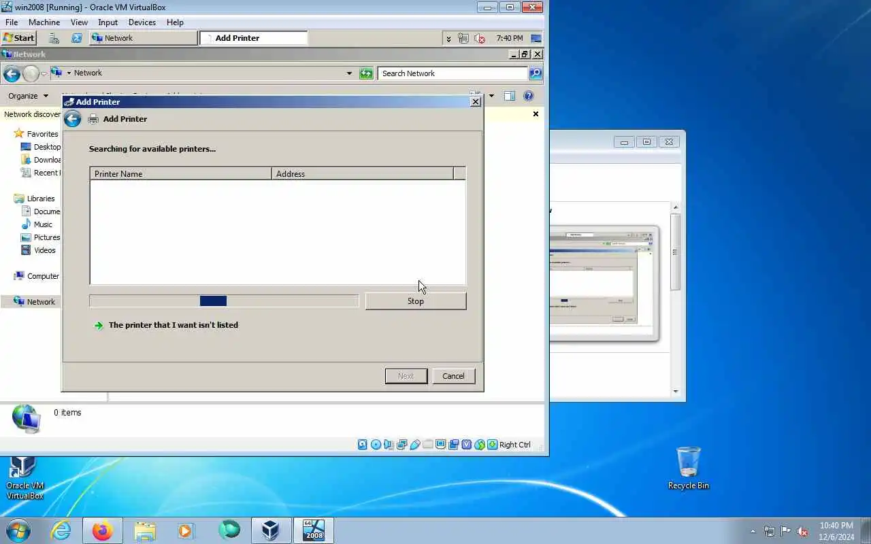Open Firefox from the host taskbar
The width and height of the screenshot is (871, 544).
(x=103, y=530)
